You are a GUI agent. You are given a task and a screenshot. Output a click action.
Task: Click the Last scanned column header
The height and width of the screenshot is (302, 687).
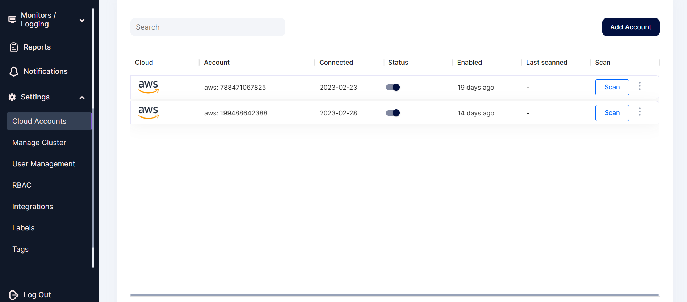(546, 63)
